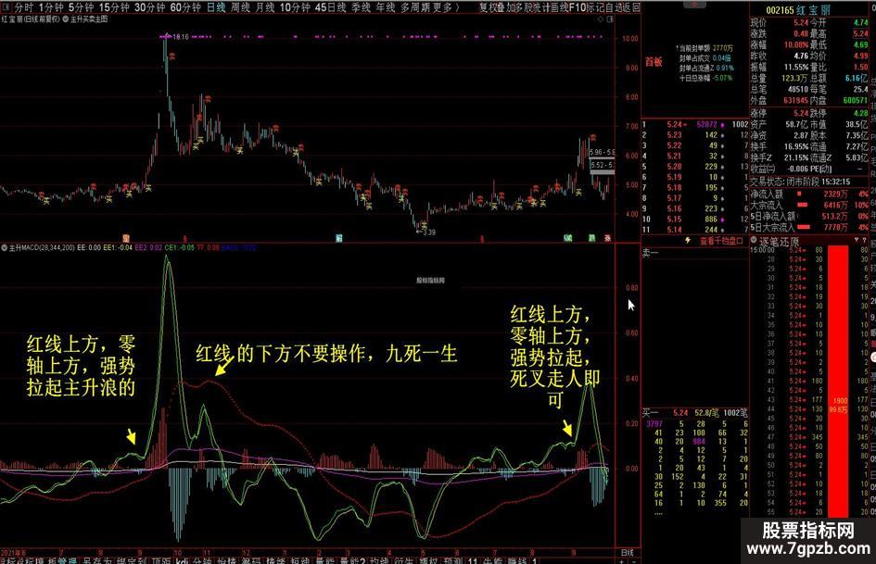Click the red 1900 volume bar

[838, 380]
